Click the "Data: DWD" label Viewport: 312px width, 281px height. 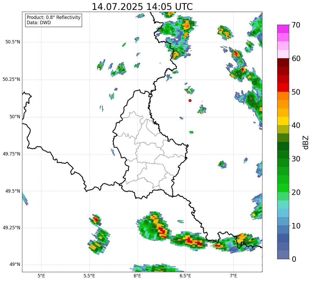[x=39, y=23]
